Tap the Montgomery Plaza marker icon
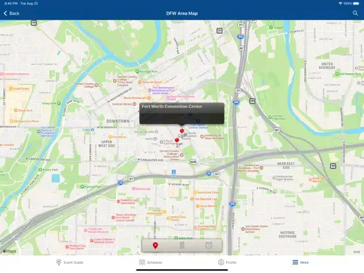364x273 pixels. tap(12, 121)
